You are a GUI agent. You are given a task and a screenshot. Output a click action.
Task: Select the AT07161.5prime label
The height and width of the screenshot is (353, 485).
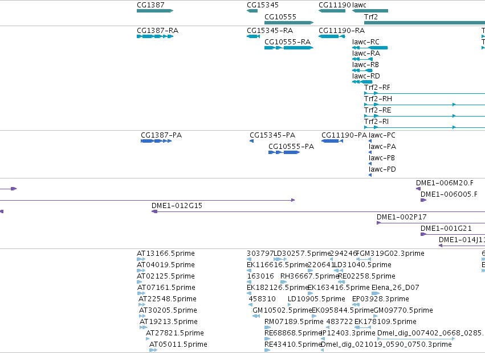[x=166, y=288]
